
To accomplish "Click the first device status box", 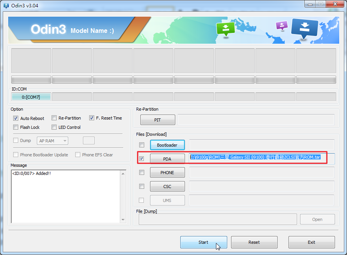I will click(x=31, y=61).
